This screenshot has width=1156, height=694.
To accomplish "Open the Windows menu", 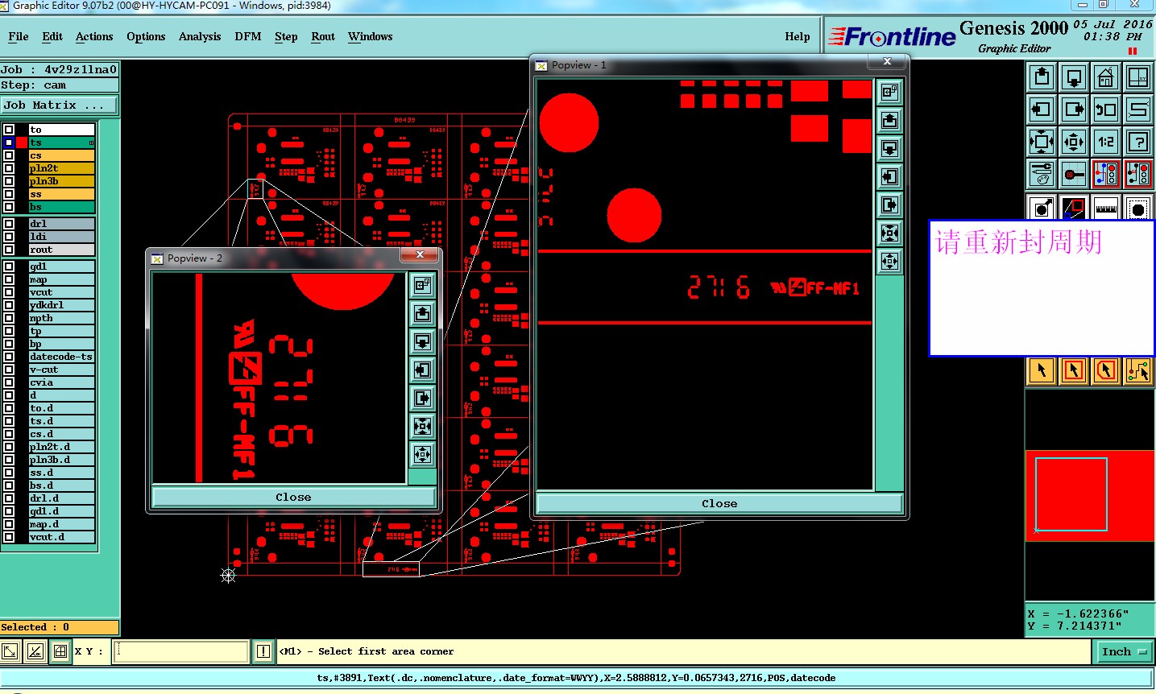I will 370,36.
